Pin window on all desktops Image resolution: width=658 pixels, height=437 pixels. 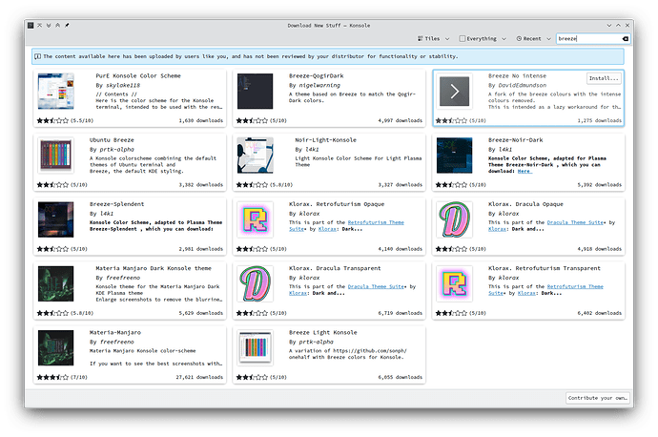(x=67, y=25)
